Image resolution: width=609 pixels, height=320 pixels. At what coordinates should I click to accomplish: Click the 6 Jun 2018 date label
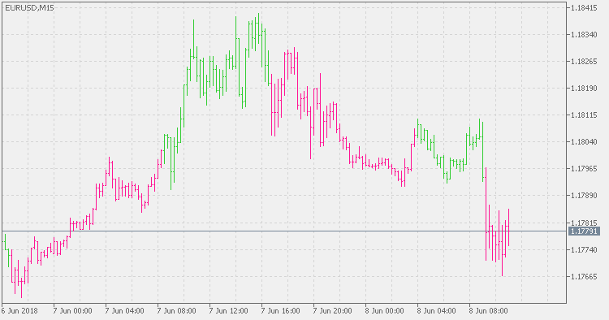point(19,311)
